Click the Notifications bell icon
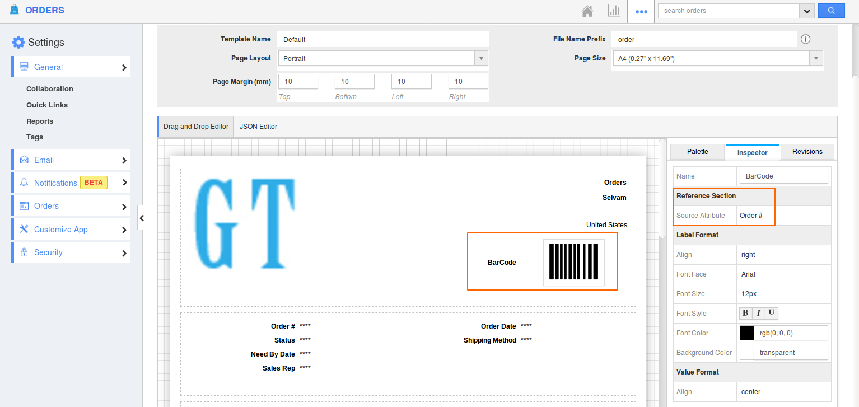Image resolution: width=859 pixels, height=407 pixels. pyautogui.click(x=24, y=183)
